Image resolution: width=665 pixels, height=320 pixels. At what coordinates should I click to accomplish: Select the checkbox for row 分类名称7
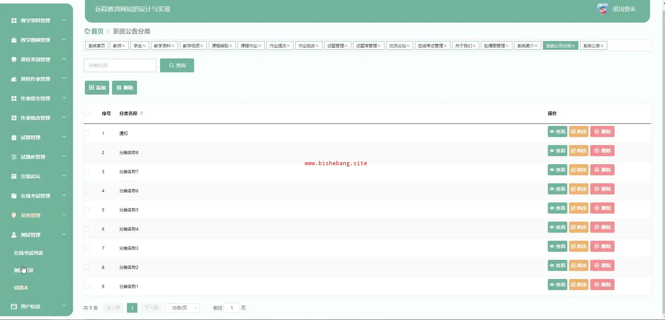pos(87,171)
